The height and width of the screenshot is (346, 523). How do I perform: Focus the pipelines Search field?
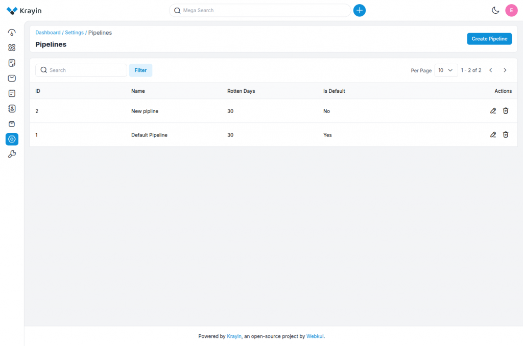(x=81, y=70)
